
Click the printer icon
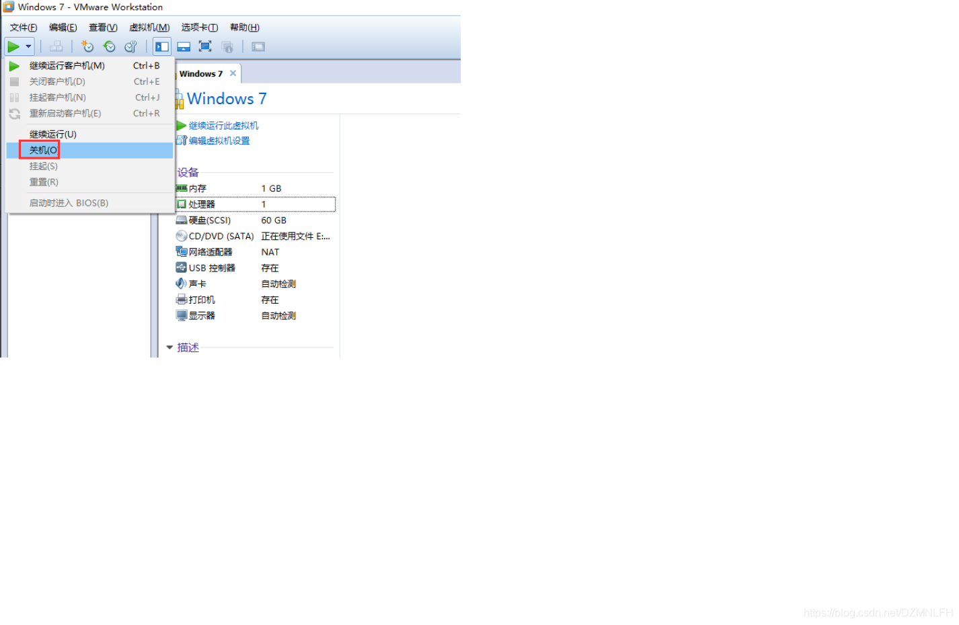182,300
